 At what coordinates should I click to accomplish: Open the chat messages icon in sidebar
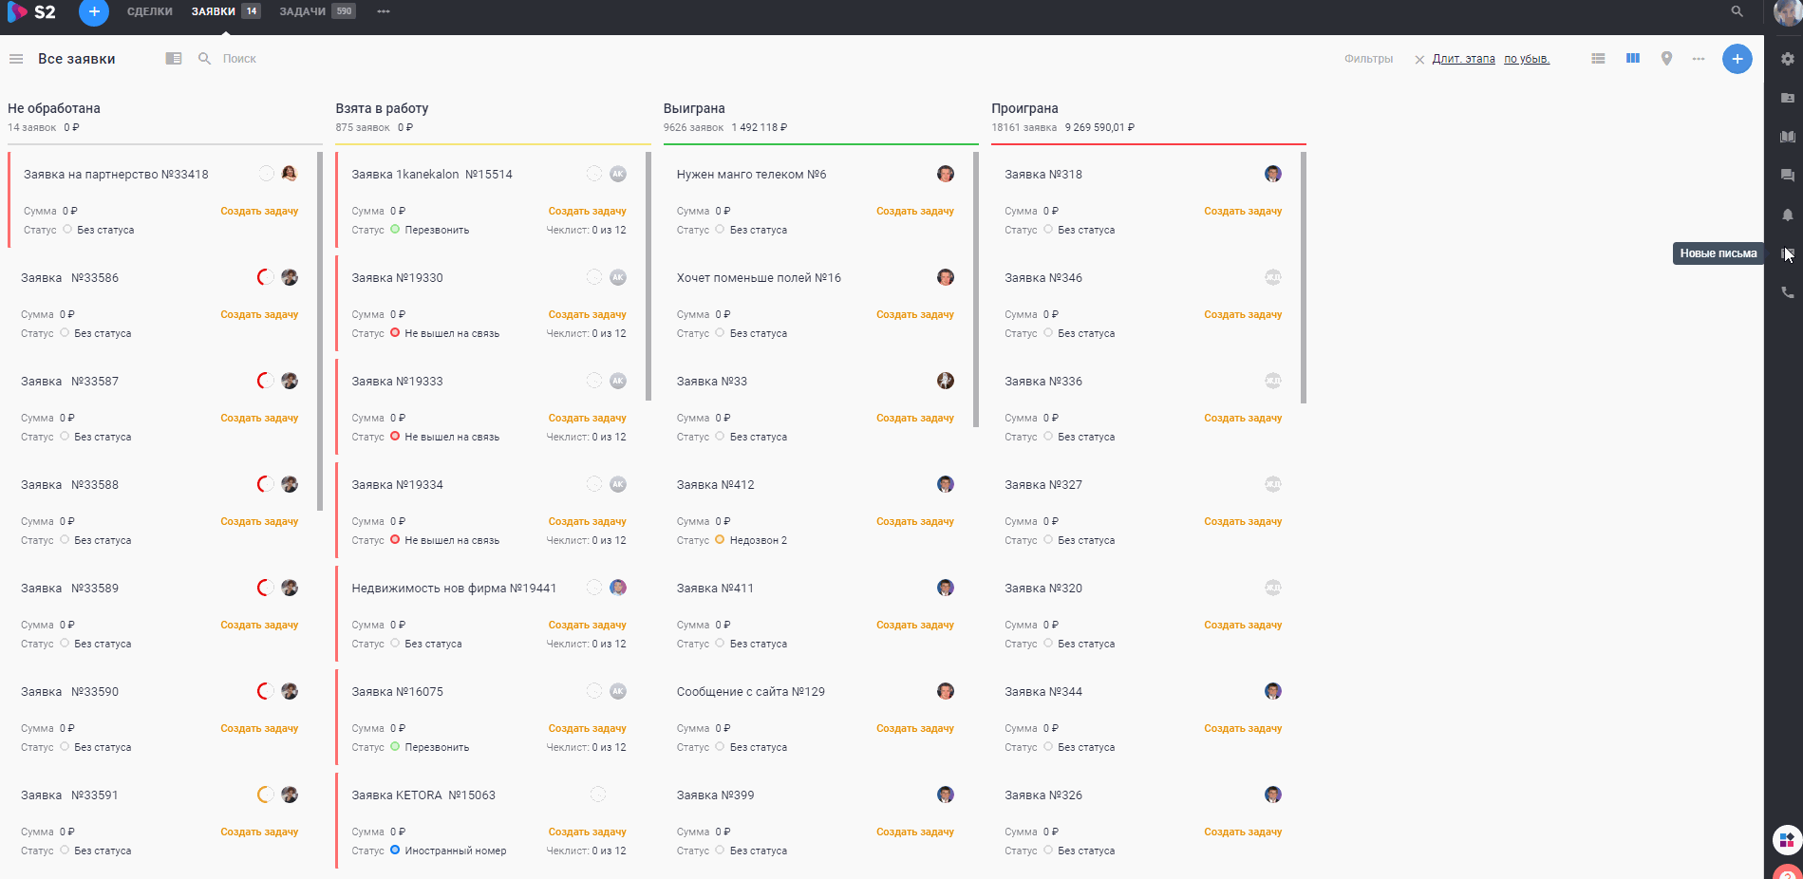[x=1788, y=175]
